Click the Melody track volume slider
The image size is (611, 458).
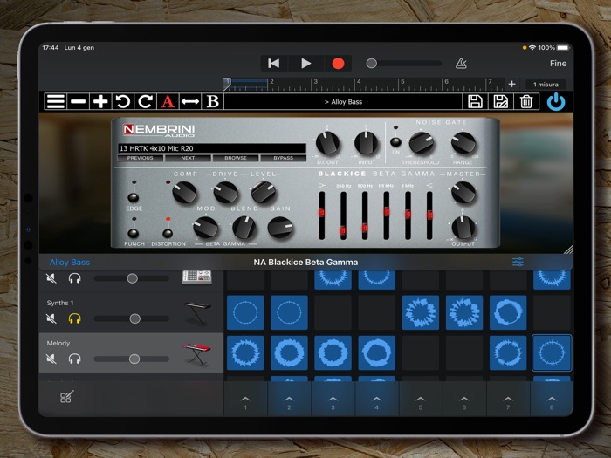tap(132, 359)
